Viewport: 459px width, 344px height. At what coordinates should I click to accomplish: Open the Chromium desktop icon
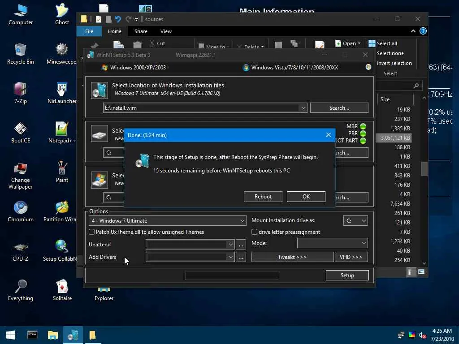pyautogui.click(x=21, y=211)
